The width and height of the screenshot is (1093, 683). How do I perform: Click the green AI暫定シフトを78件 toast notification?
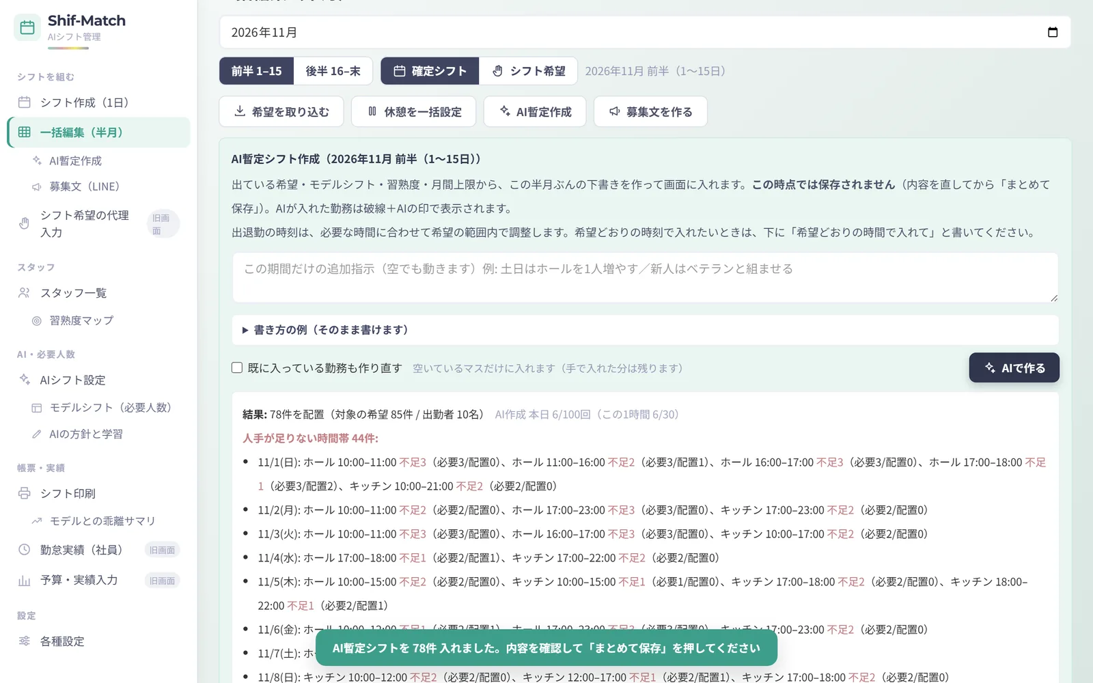546,647
